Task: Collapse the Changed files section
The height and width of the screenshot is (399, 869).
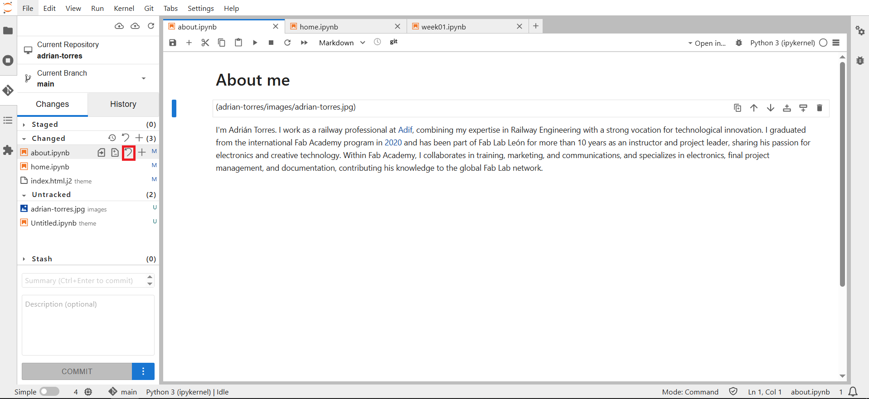Action: tap(24, 139)
